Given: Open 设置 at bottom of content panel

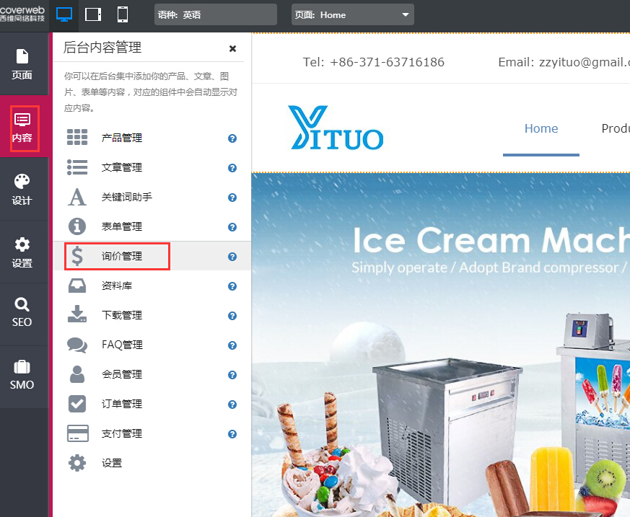Looking at the screenshot, I should click(111, 463).
